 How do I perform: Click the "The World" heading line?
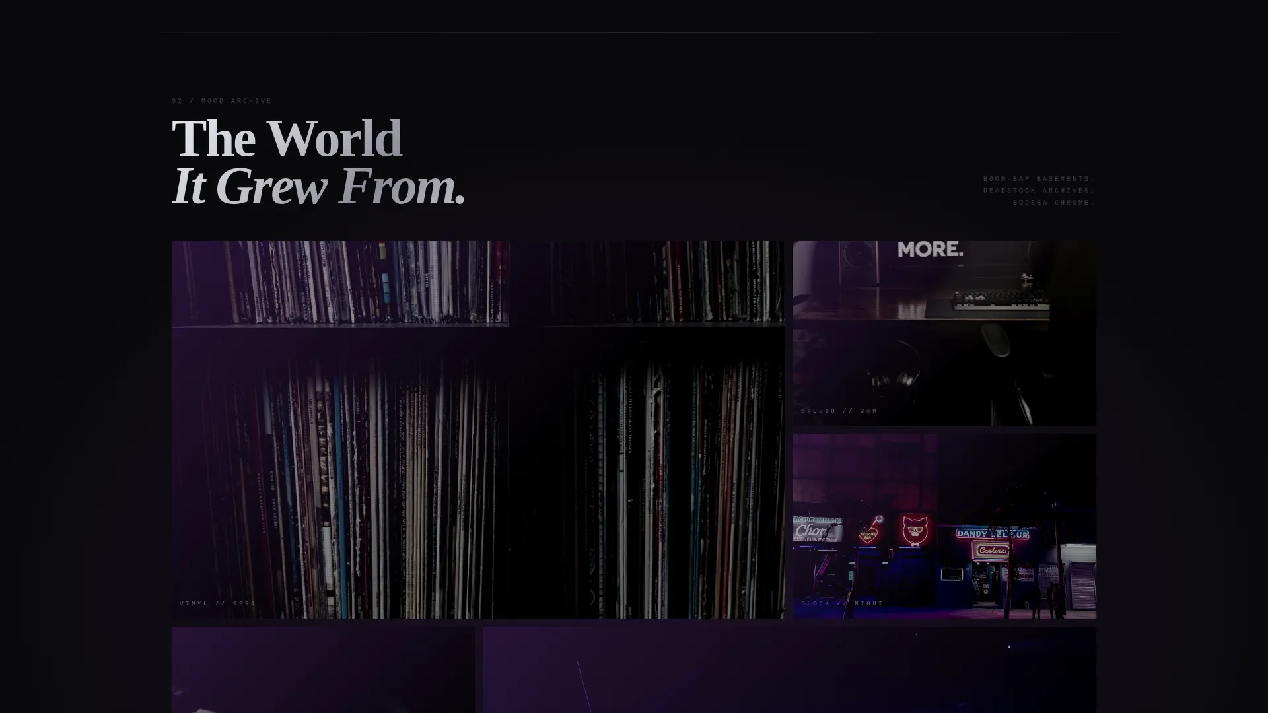tap(287, 139)
